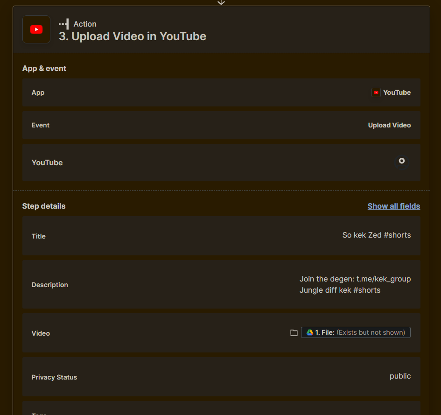Viewport: 441px width, 415px height.
Task: Click the 'Step details' section heading
Action: (44, 206)
